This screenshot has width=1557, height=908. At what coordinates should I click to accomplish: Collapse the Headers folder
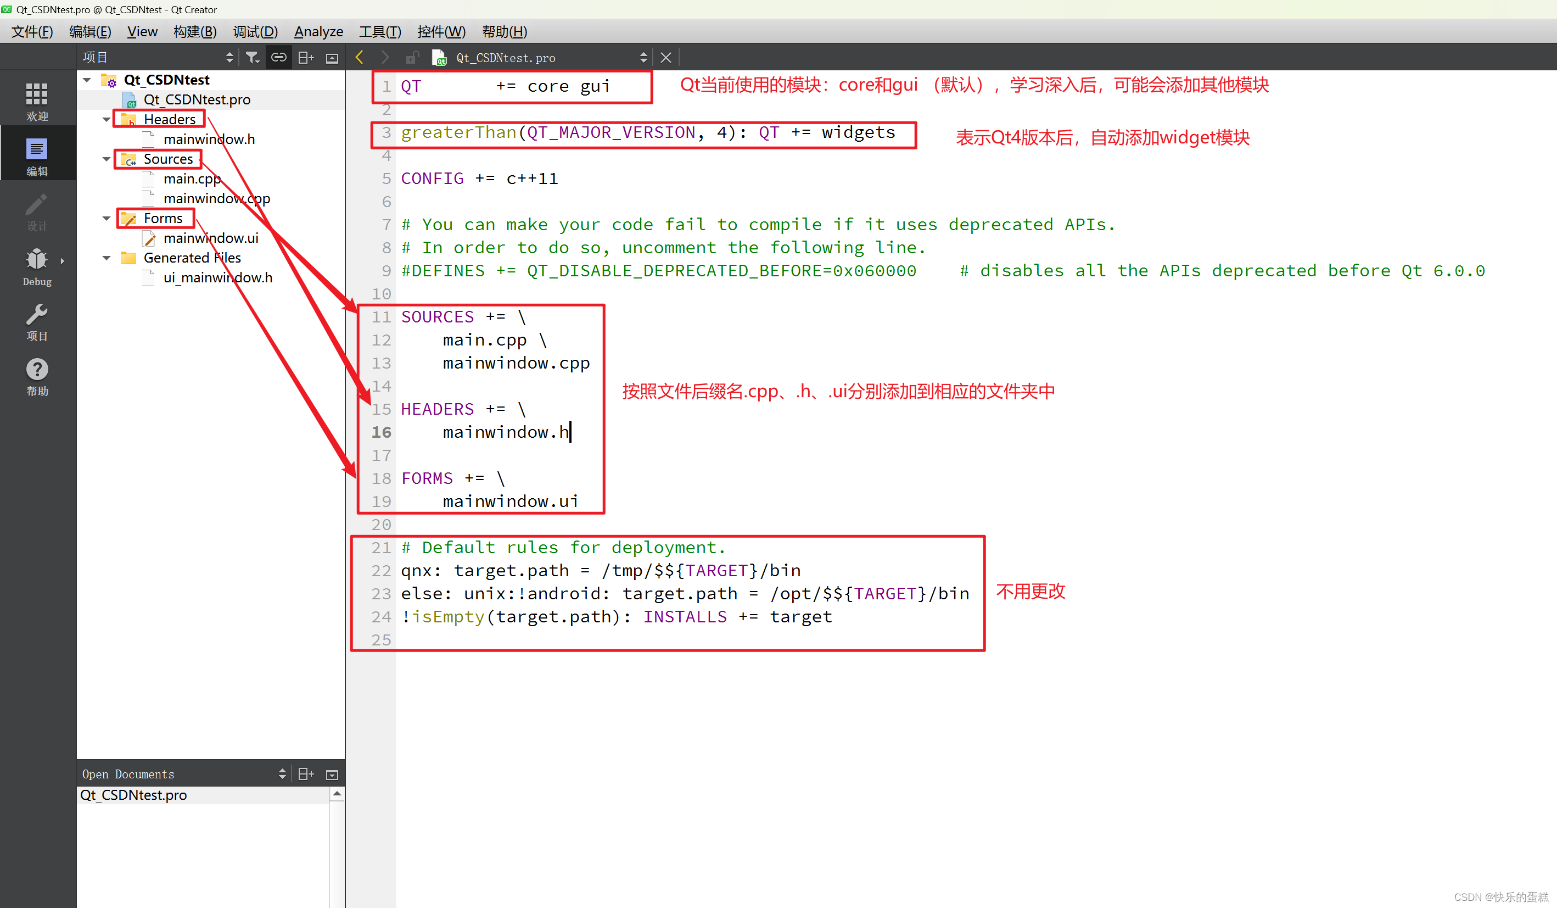pyautogui.click(x=107, y=119)
